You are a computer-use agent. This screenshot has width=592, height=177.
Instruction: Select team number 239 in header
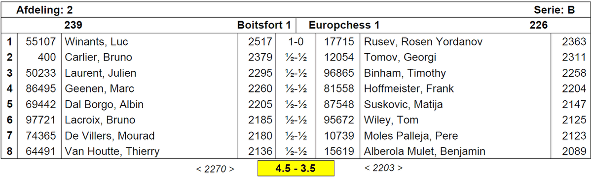[x=73, y=25]
